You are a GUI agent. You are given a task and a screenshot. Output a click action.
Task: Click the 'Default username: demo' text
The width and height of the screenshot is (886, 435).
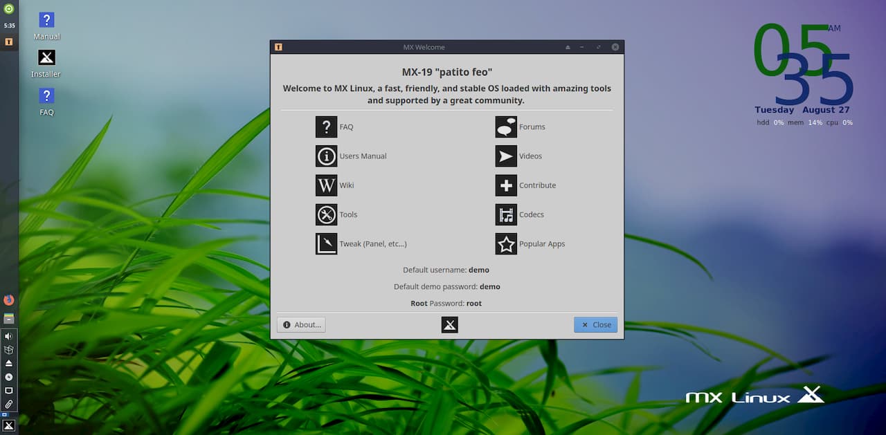446,270
